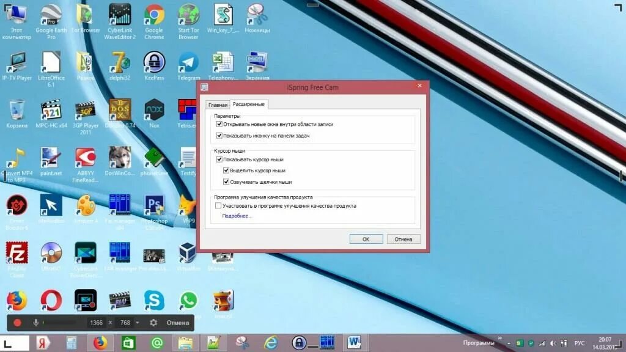Select MPC-HC x64 desktop icon
The width and height of the screenshot is (626, 352).
51,114
